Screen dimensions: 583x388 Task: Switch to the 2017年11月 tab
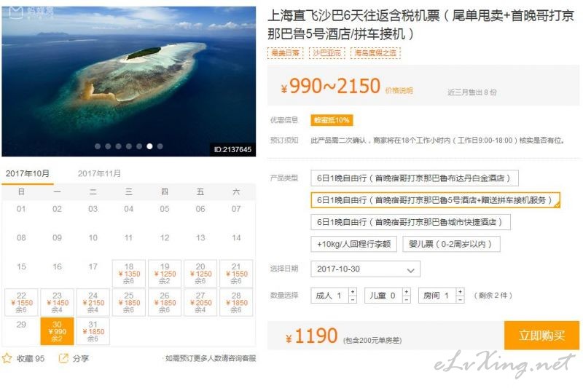pyautogui.click(x=99, y=173)
